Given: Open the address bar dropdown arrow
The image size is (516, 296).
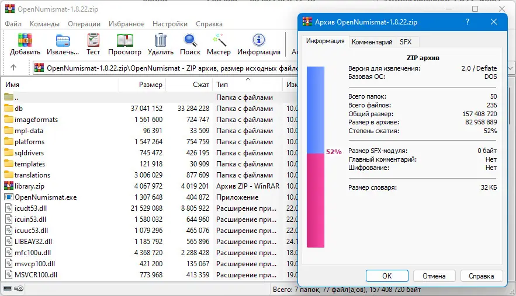Looking at the screenshot, I should pos(510,68).
